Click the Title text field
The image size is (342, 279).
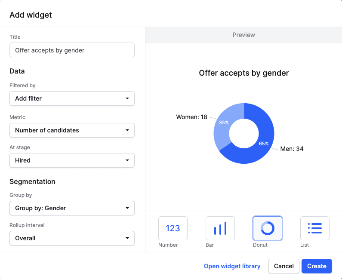pyautogui.click(x=72, y=50)
